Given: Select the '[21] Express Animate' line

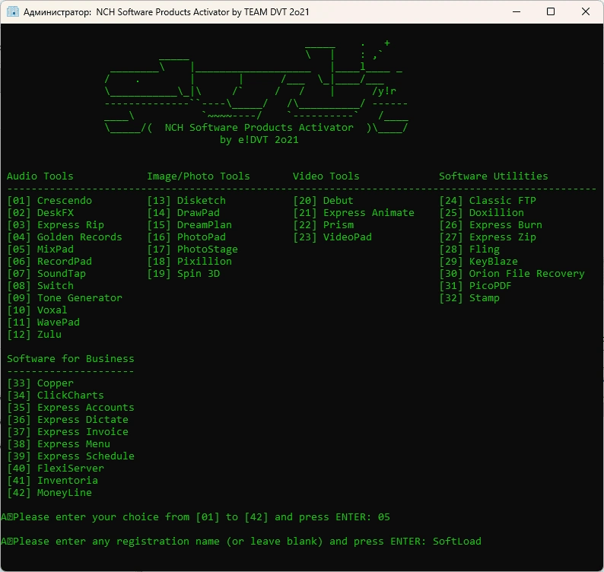Looking at the screenshot, I should tap(354, 213).
